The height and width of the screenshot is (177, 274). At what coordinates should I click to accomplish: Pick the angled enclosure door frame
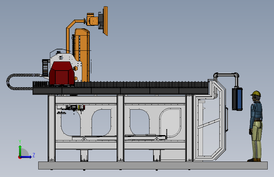click(210, 120)
